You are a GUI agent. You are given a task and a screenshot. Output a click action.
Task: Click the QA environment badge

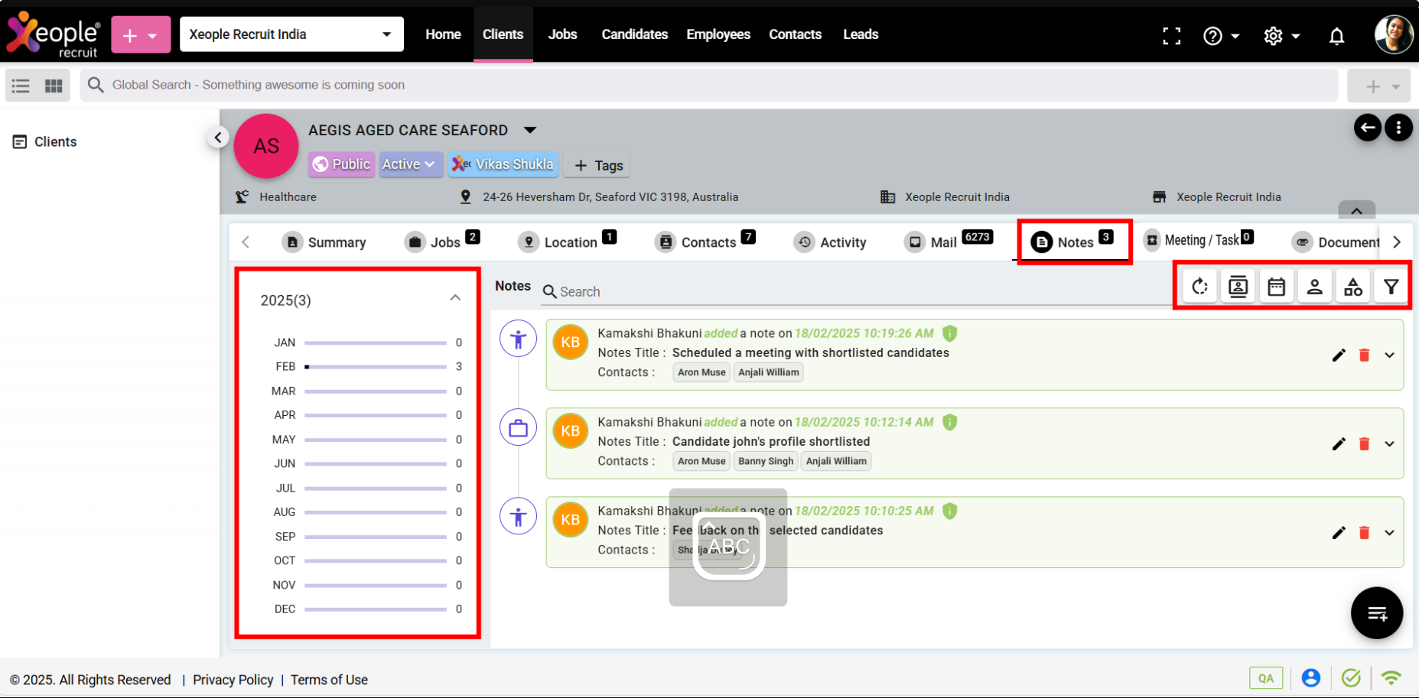[1266, 678]
